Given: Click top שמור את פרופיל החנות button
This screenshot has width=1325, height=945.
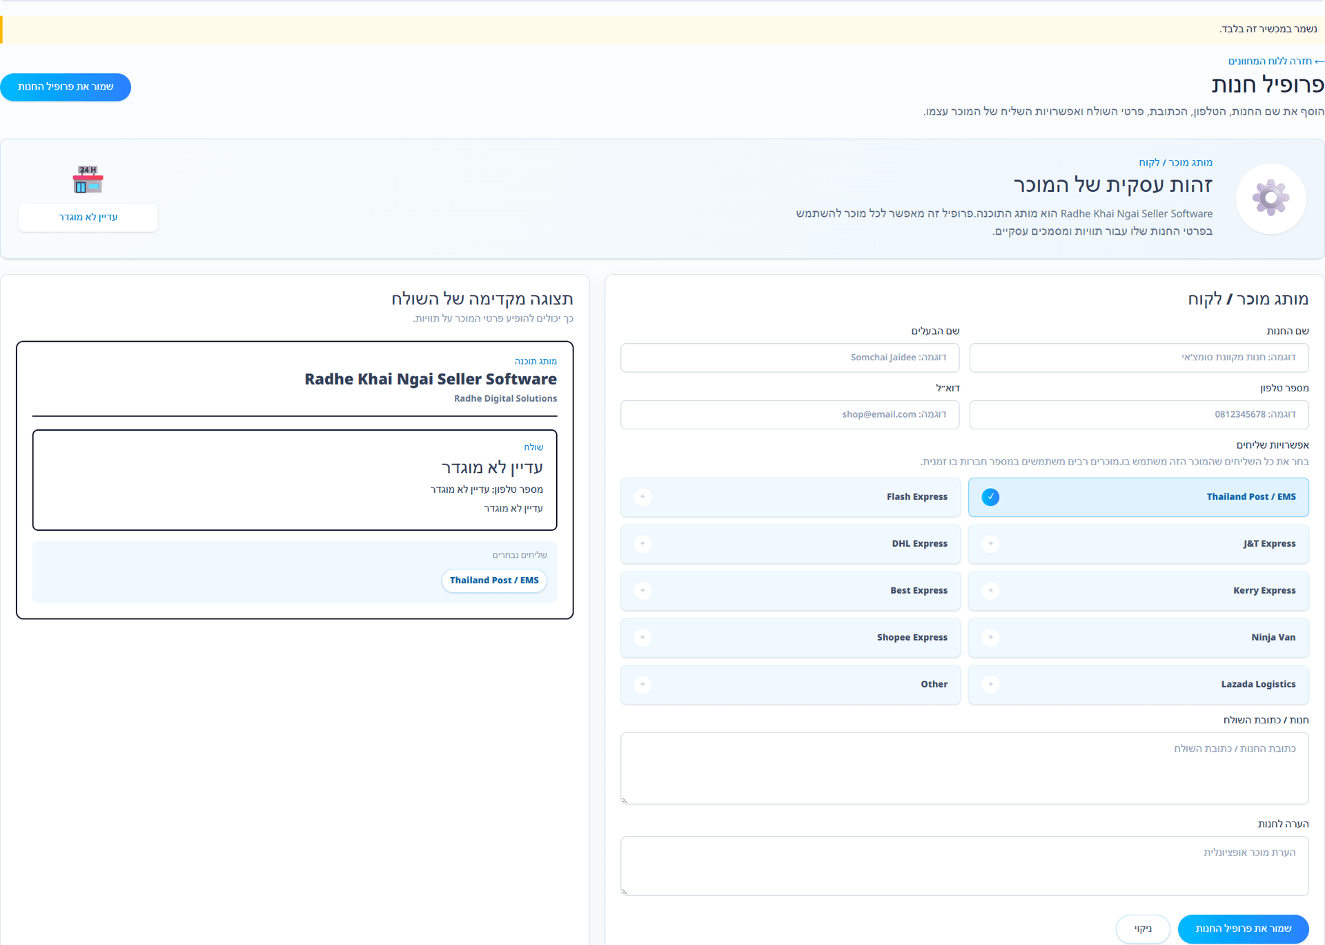Looking at the screenshot, I should [66, 87].
